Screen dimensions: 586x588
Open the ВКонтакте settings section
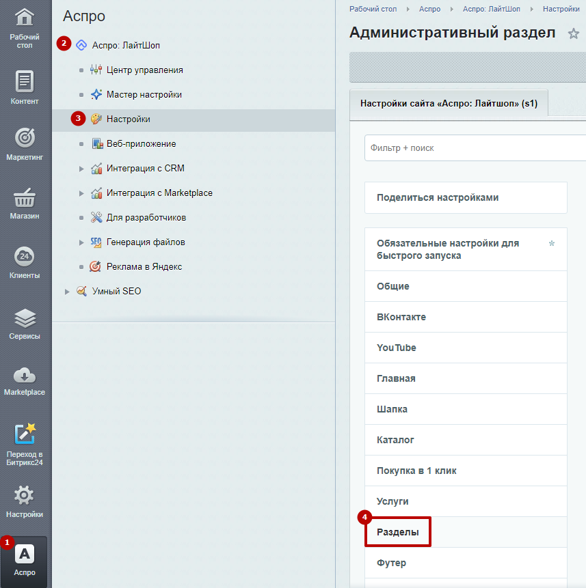point(466,317)
